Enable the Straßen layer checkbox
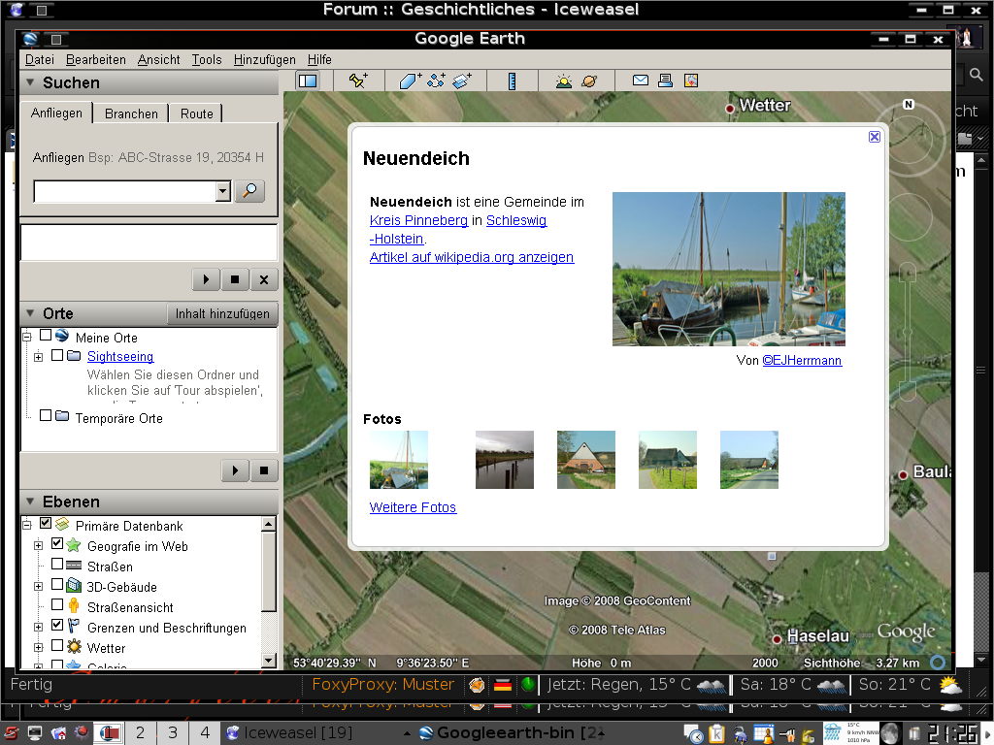Image resolution: width=994 pixels, height=745 pixels. click(x=57, y=565)
